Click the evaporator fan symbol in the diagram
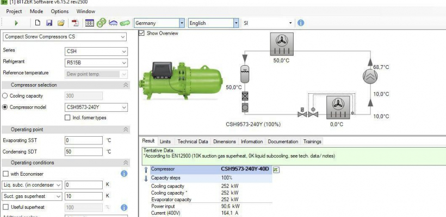Viewport: 446px width, 217px height. coord(338,107)
